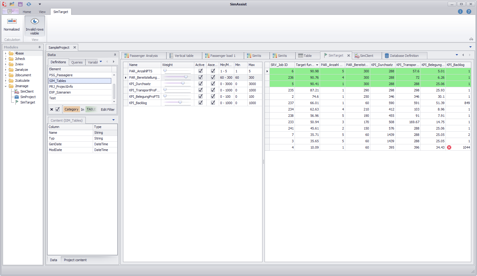Select PRJ_ProjectInfo in Element list

[61, 87]
